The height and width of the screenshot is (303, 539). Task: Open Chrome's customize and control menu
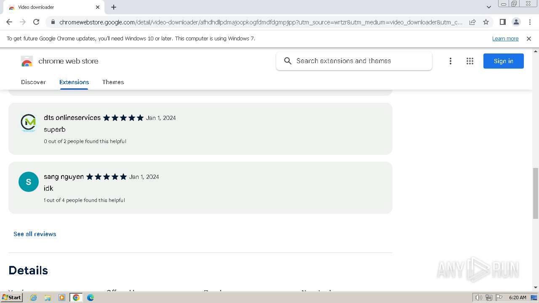(x=530, y=22)
